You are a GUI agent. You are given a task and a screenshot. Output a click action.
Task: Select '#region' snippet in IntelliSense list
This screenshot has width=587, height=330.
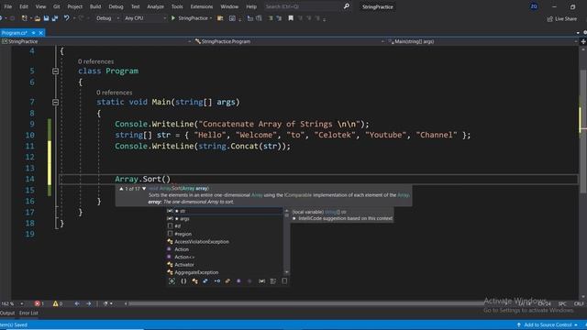click(225, 234)
